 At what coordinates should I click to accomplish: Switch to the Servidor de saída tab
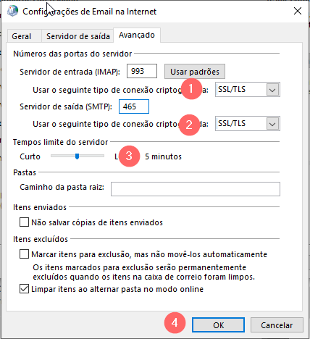click(x=78, y=36)
